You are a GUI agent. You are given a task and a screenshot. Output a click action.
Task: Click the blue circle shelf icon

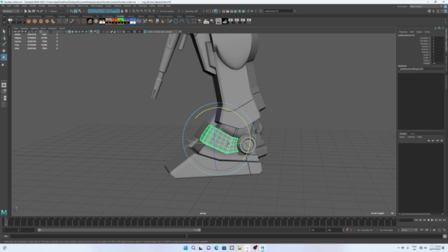(x=176, y=21)
